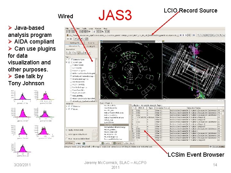Expand the Detector node under Instances
The width and height of the screenshot is (231, 173).
[x=67, y=106]
